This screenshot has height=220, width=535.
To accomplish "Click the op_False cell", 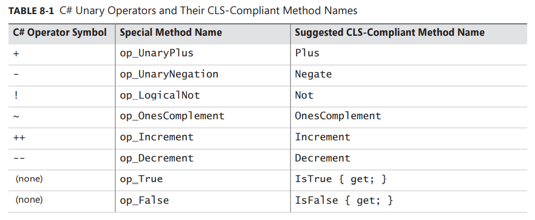I will pyautogui.click(x=144, y=200).
